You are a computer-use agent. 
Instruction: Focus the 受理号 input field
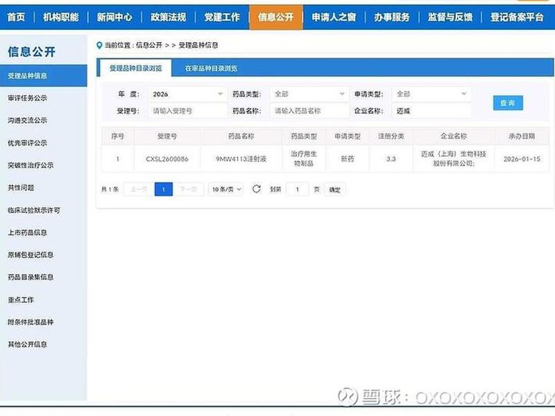tap(187, 111)
